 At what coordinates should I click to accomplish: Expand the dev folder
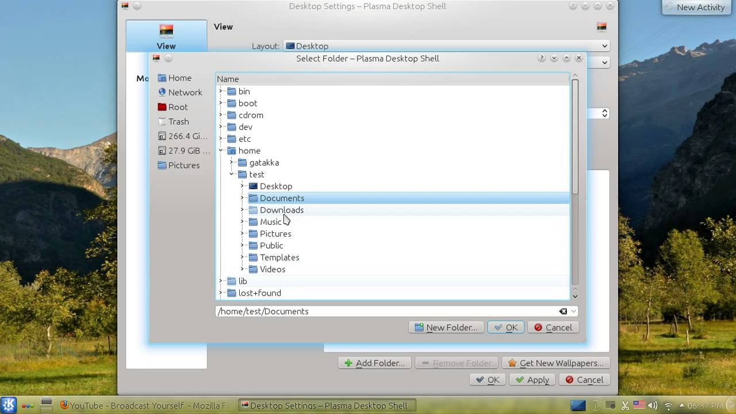(221, 127)
